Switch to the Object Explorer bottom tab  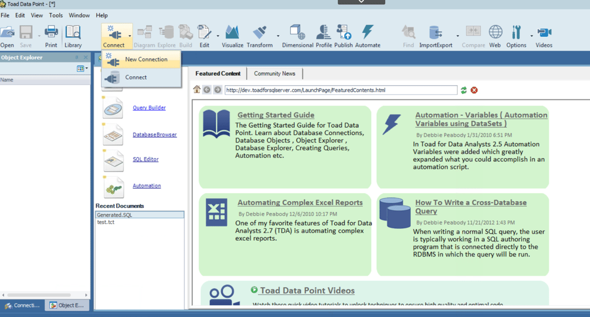(x=67, y=305)
